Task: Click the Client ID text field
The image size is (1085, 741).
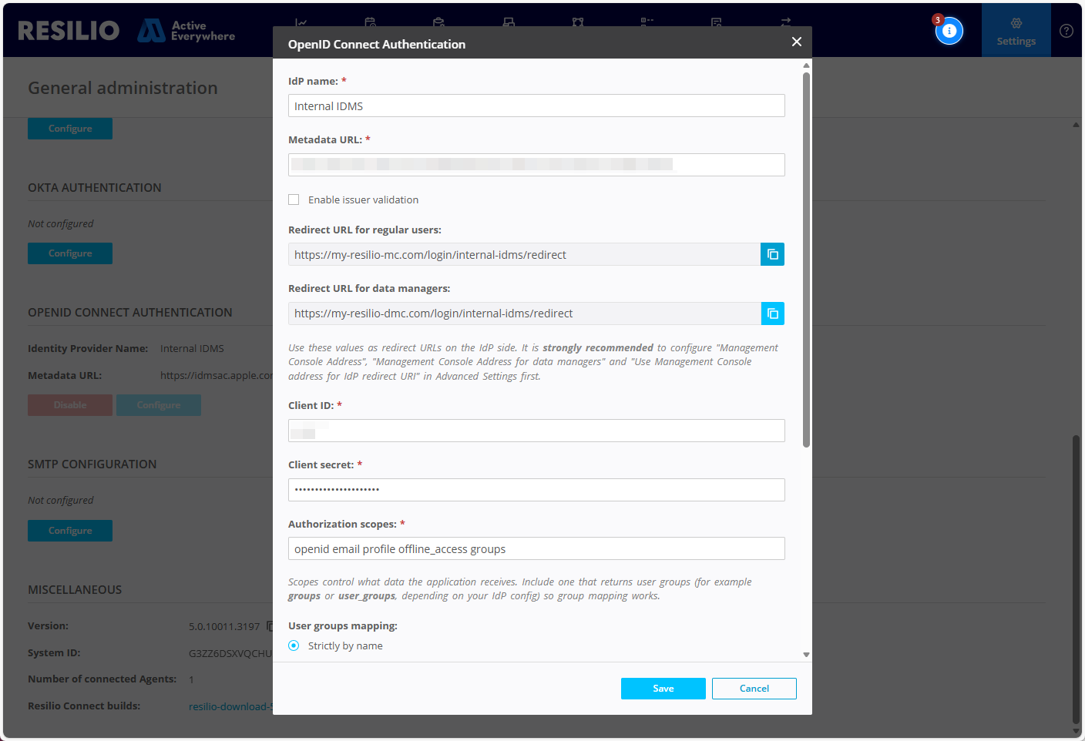Action: 536,431
